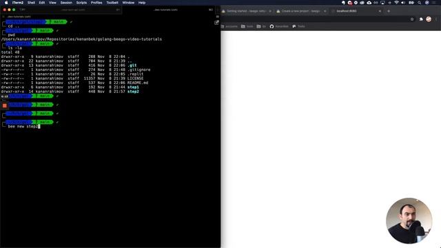Click the .replit file name

tap(135, 74)
